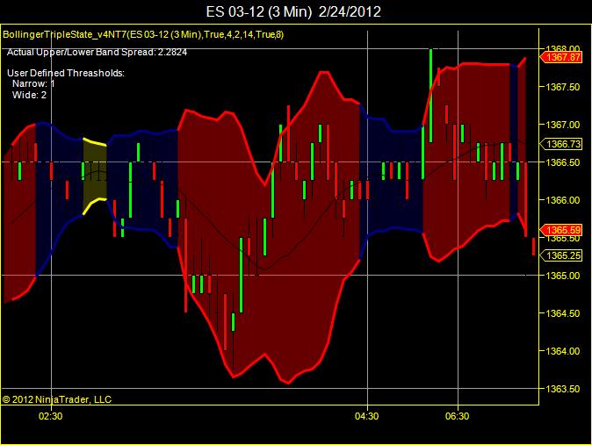Screen dimensions: 592x445
Task: Click the Narrow: 1 threshold value
Action: tap(33, 83)
